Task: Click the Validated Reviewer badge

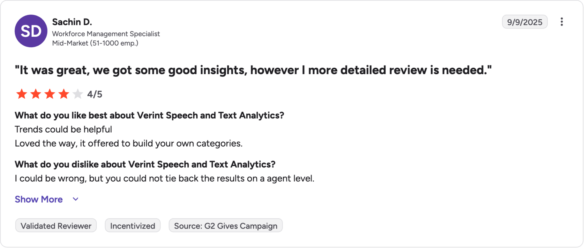Action: pos(56,226)
